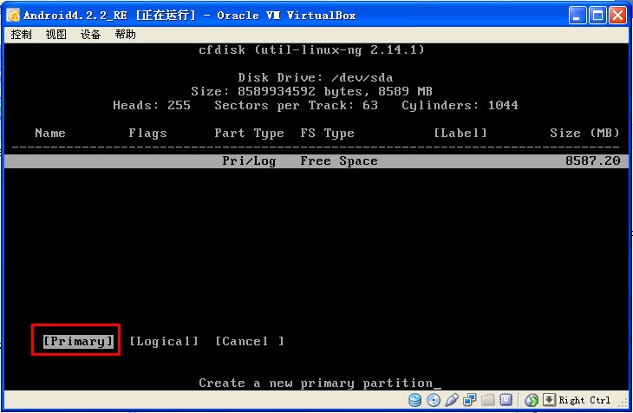
Task: Click the 'Flags' column header
Action: click(147, 133)
